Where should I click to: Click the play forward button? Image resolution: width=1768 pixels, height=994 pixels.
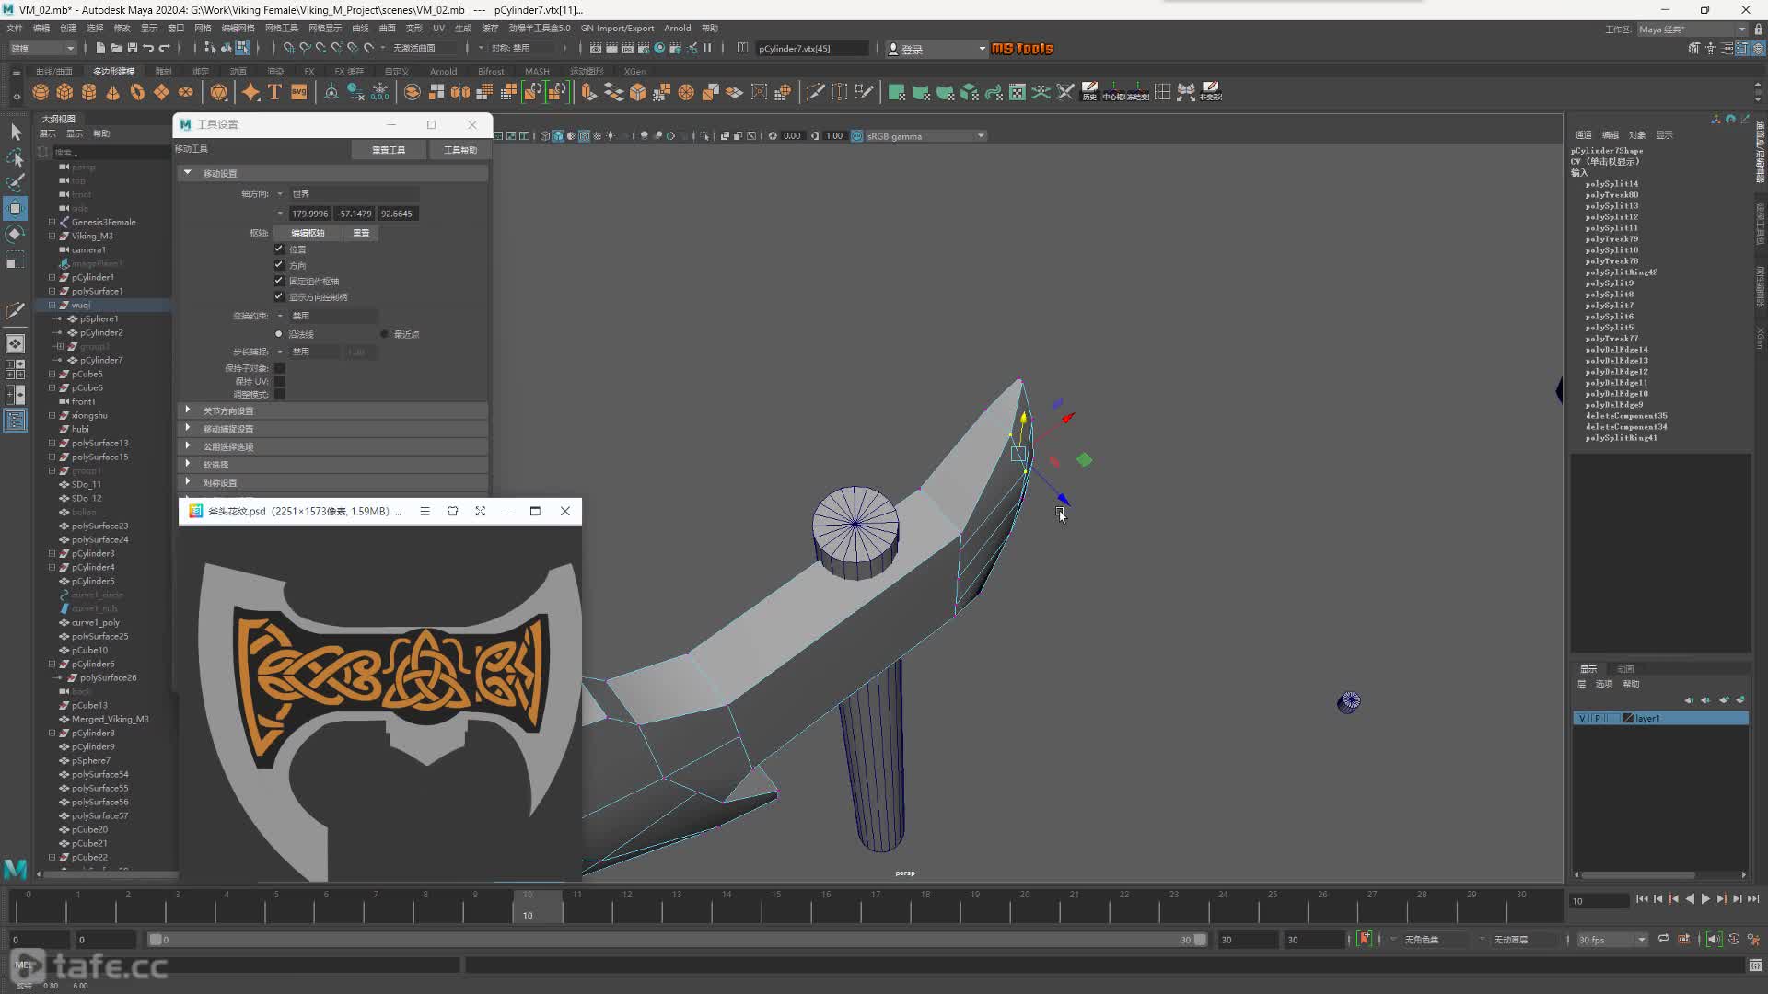click(1705, 899)
